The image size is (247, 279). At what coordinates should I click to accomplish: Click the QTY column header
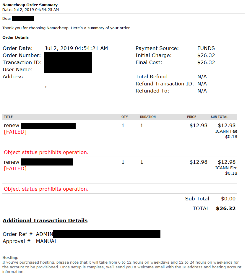pos(125,117)
